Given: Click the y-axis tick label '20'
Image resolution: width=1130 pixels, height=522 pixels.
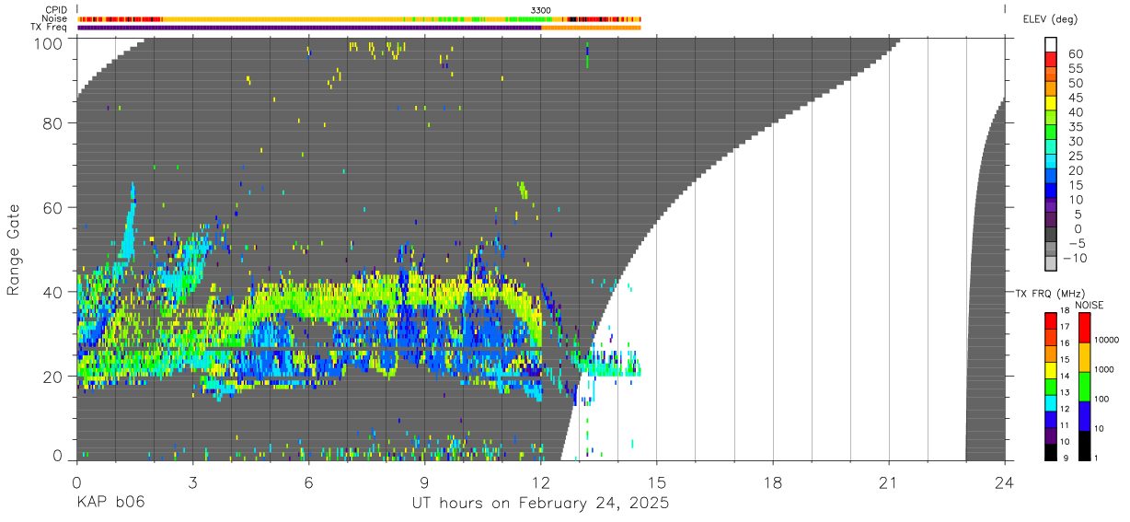Looking at the screenshot, I should pos(53,377).
